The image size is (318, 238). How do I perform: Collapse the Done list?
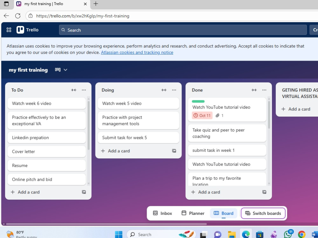(x=254, y=90)
